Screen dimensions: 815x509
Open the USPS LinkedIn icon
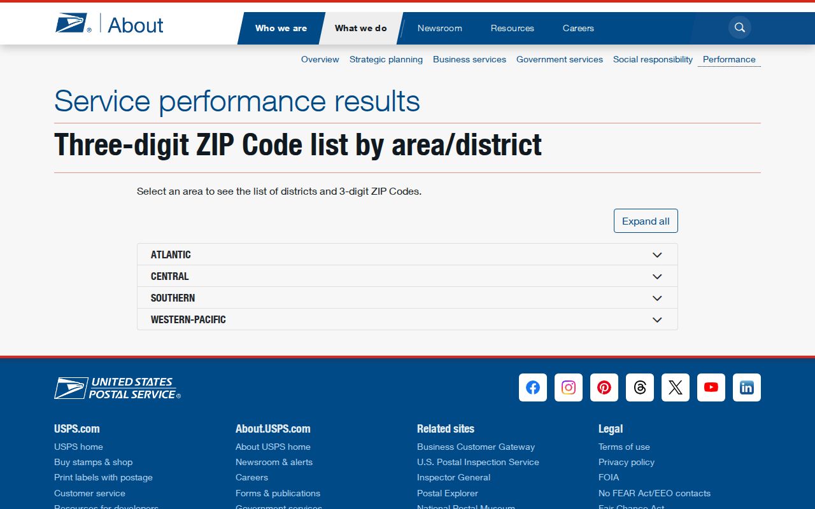pyautogui.click(x=747, y=387)
